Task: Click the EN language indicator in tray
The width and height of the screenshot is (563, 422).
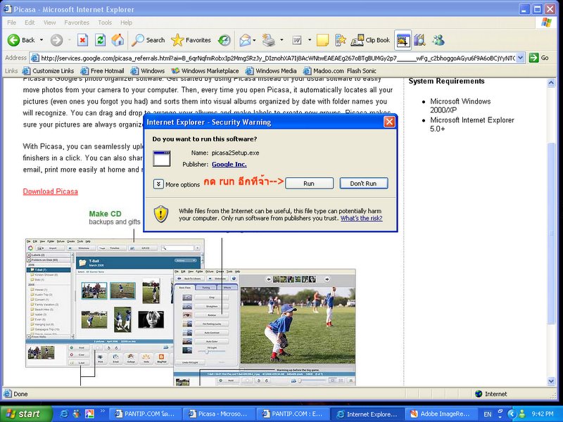Action: [x=488, y=414]
